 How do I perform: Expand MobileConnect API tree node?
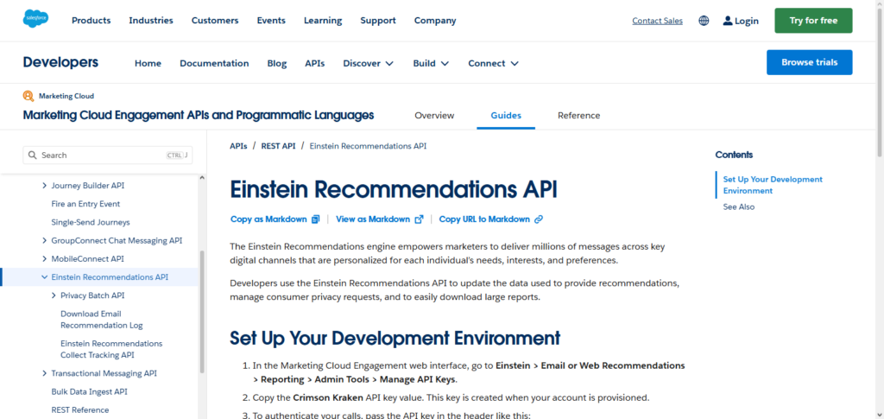[45, 259]
